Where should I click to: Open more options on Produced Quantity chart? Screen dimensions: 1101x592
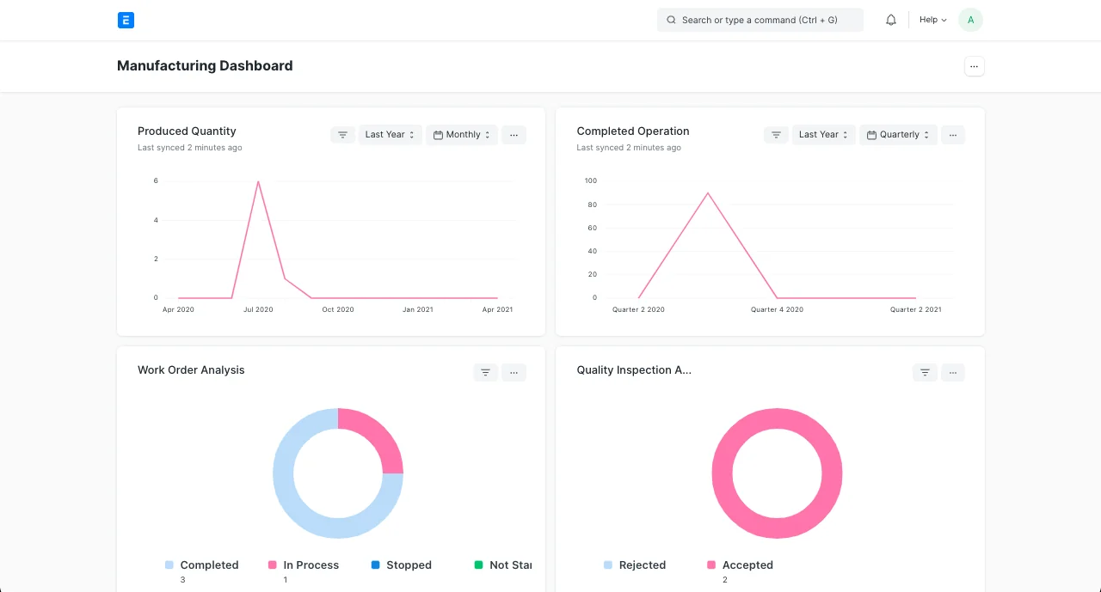tap(514, 135)
